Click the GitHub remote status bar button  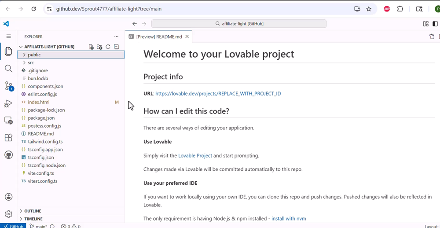point(13,226)
